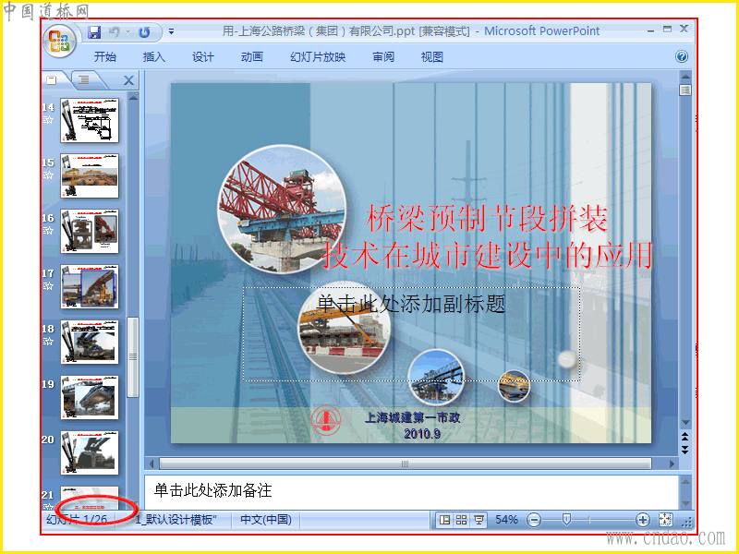Click thumbnail pane scroll up arrow
Screen dimensions: 739x554
click(133, 98)
